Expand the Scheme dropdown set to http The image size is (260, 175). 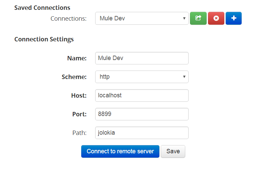[142, 77]
